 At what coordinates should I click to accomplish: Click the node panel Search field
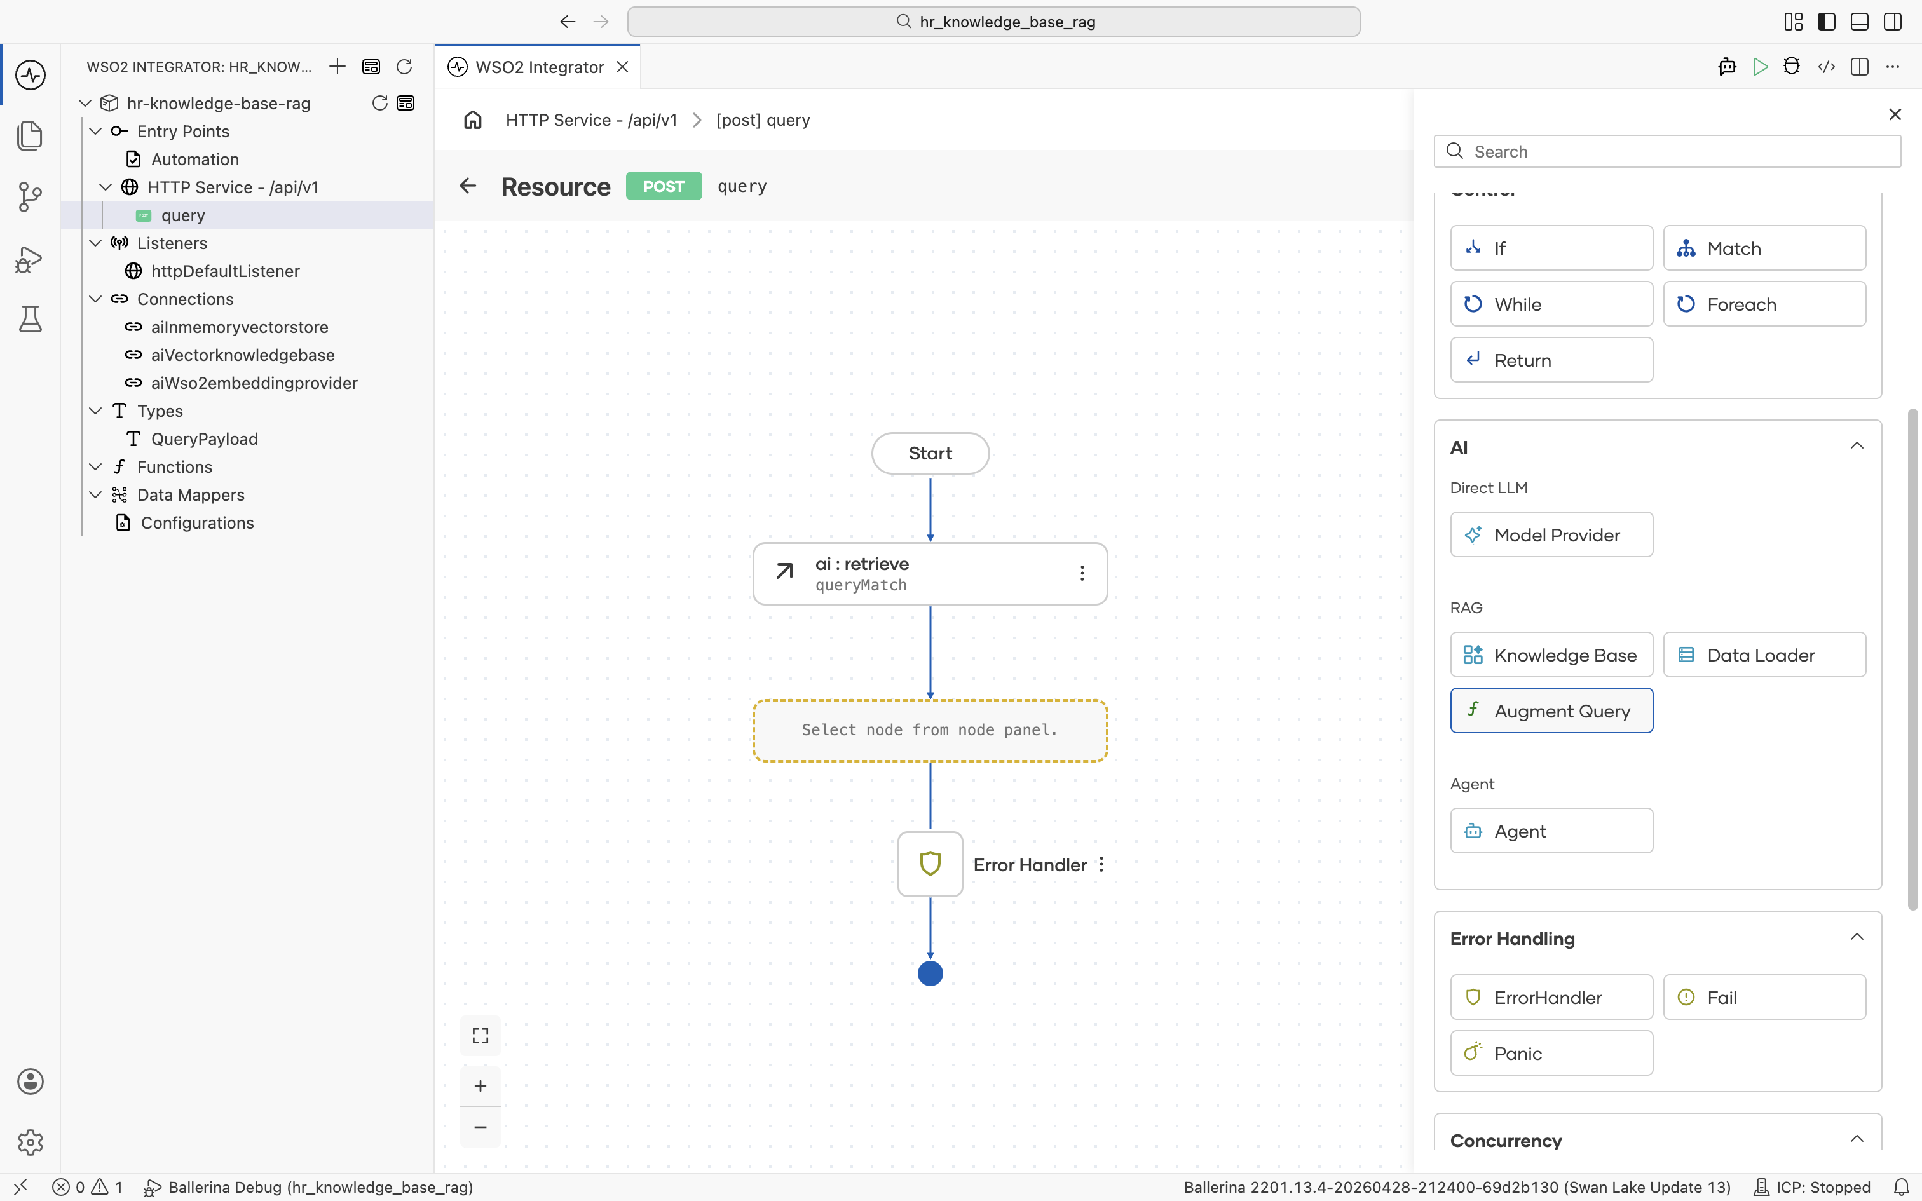coord(1666,151)
